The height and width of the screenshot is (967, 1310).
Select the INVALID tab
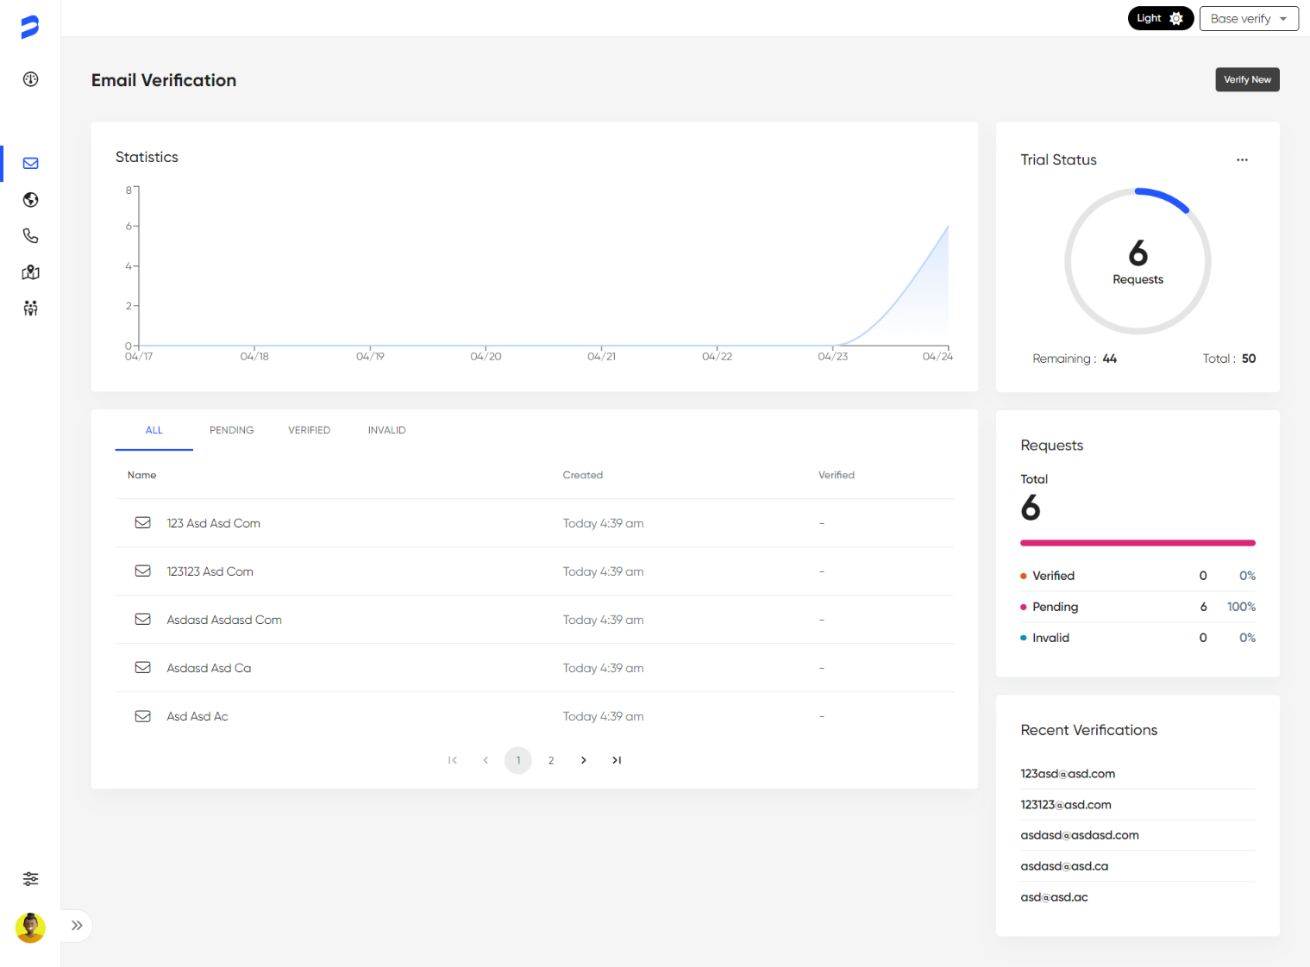[x=386, y=430]
